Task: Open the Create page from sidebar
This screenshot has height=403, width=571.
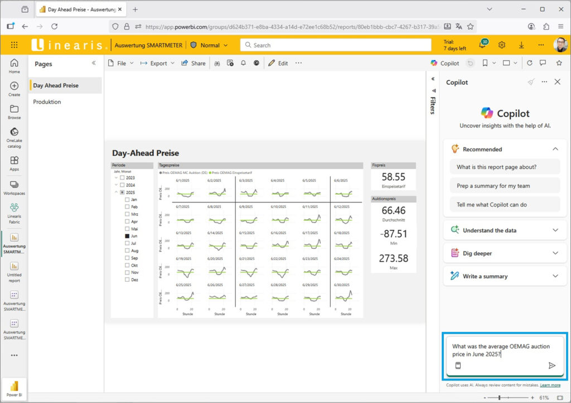Action: [x=14, y=89]
